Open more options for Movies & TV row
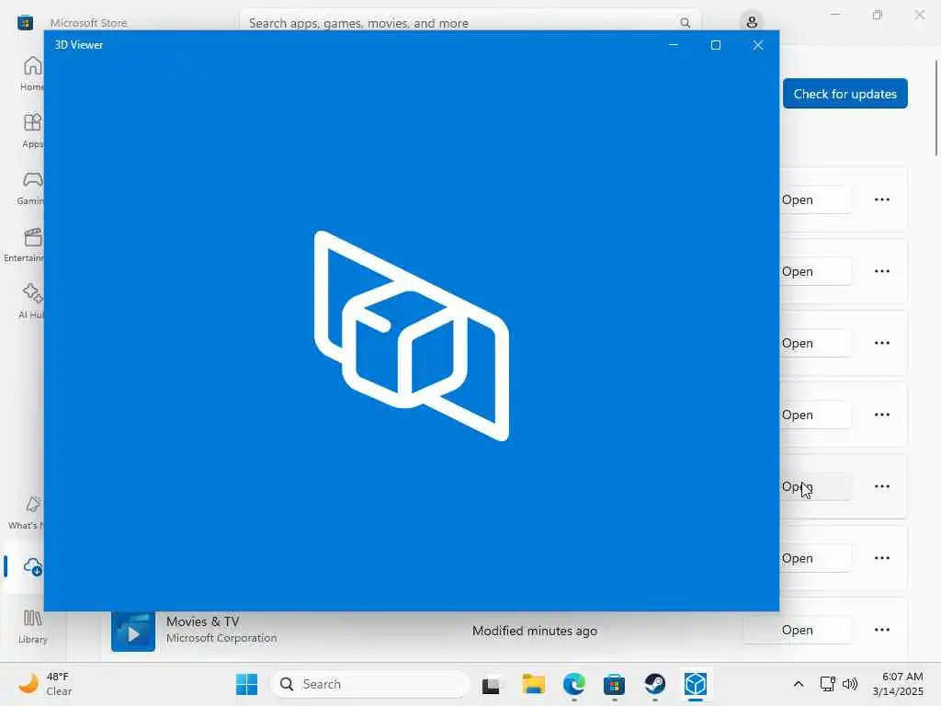Screen dimensions: 941x706 [881, 630]
